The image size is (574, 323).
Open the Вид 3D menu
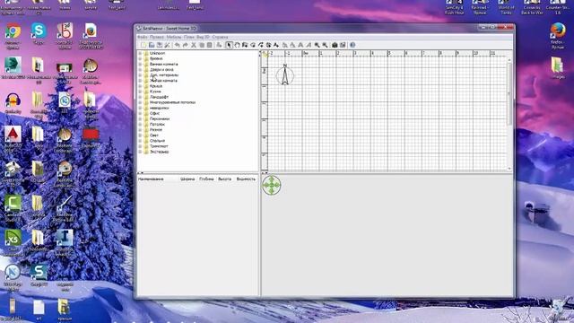point(203,37)
